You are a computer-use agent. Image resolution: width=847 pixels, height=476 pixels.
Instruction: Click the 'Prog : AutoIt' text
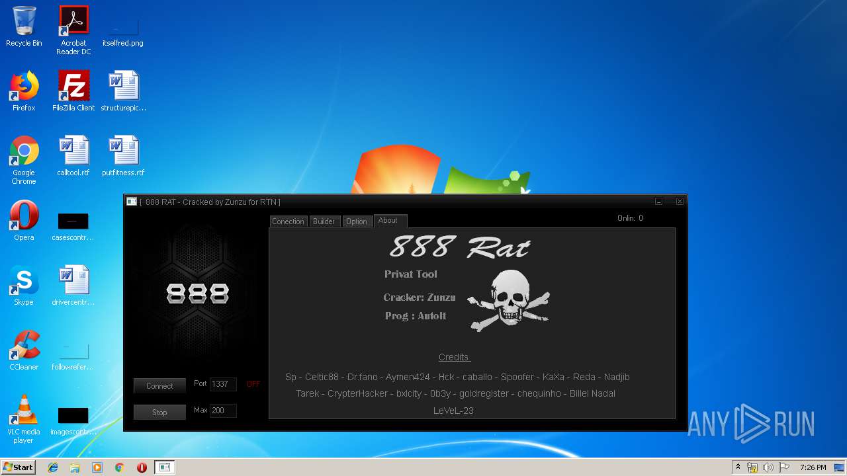tap(416, 316)
